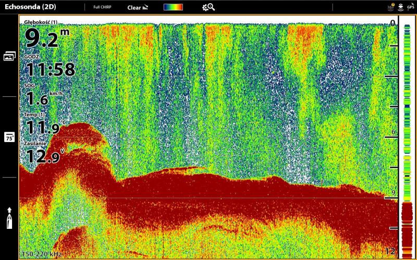Open the sonar color palette swatch
The width and height of the screenshot is (417, 260).
coord(173,7)
